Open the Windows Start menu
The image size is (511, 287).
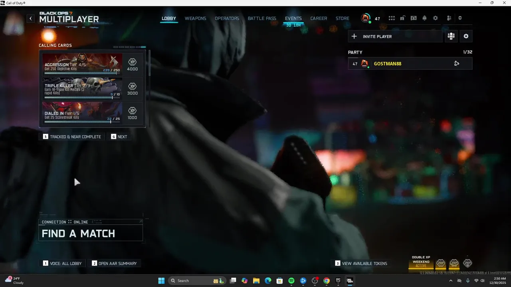point(161,281)
